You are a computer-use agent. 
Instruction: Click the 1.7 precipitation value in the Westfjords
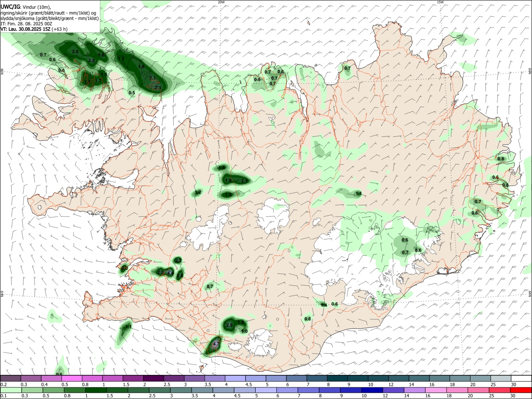point(98,81)
